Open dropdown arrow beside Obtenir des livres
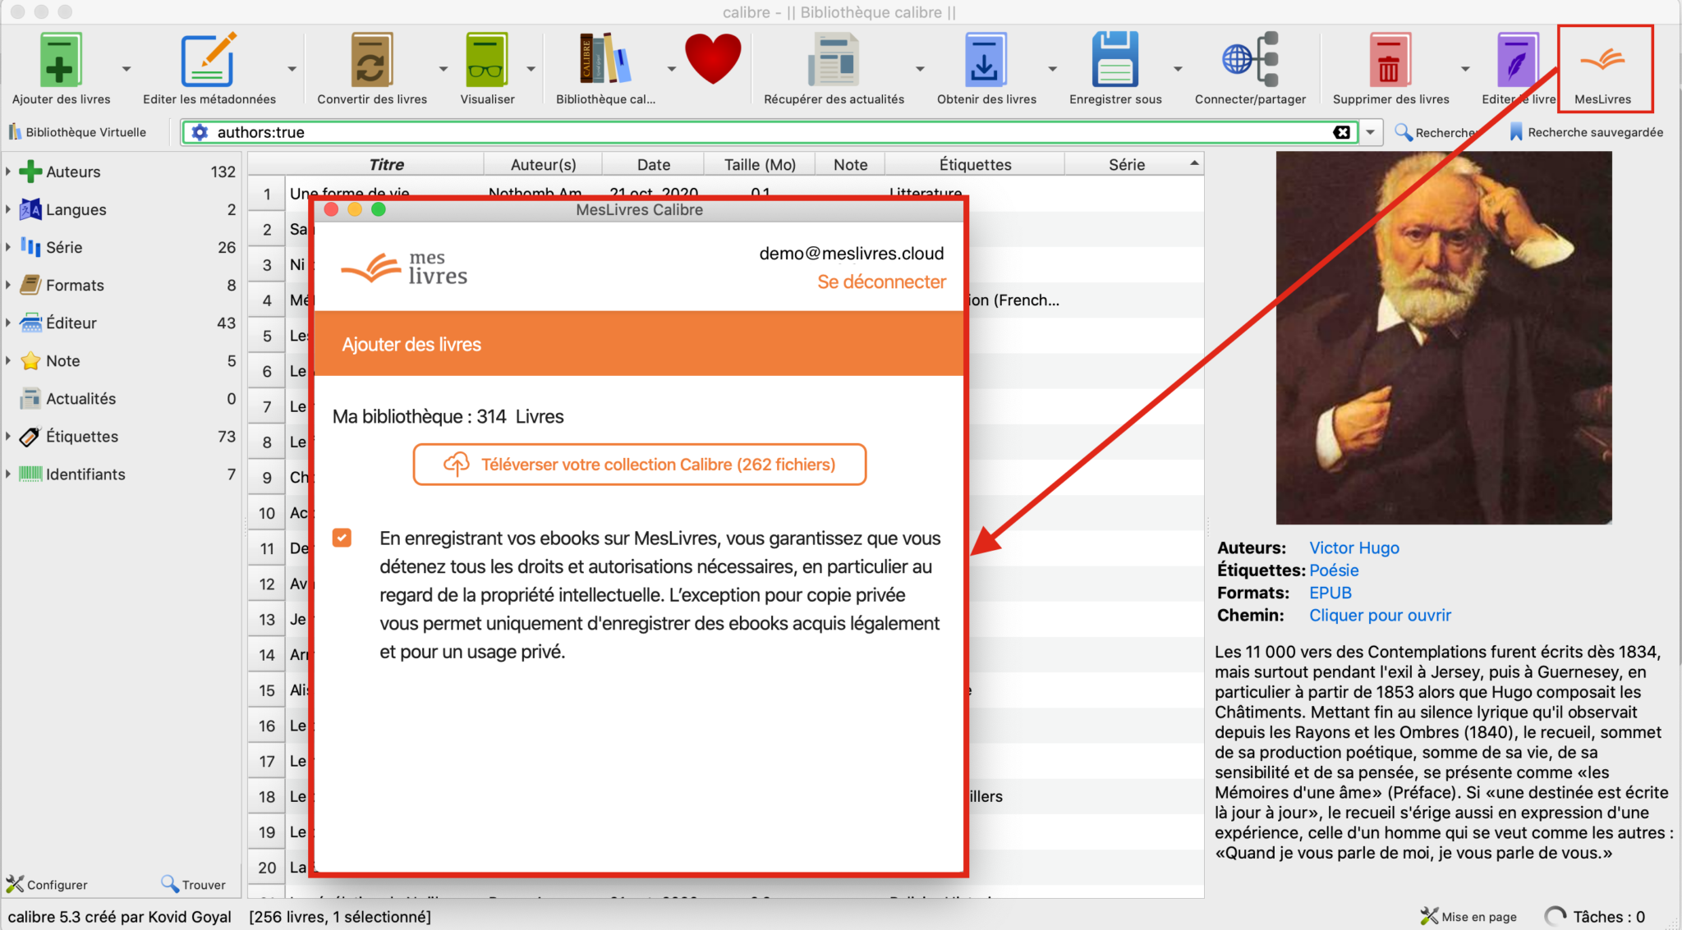 pyautogui.click(x=1052, y=69)
